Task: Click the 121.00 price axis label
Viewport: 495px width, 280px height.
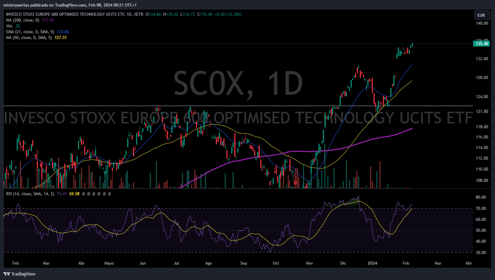Action: (x=482, y=111)
